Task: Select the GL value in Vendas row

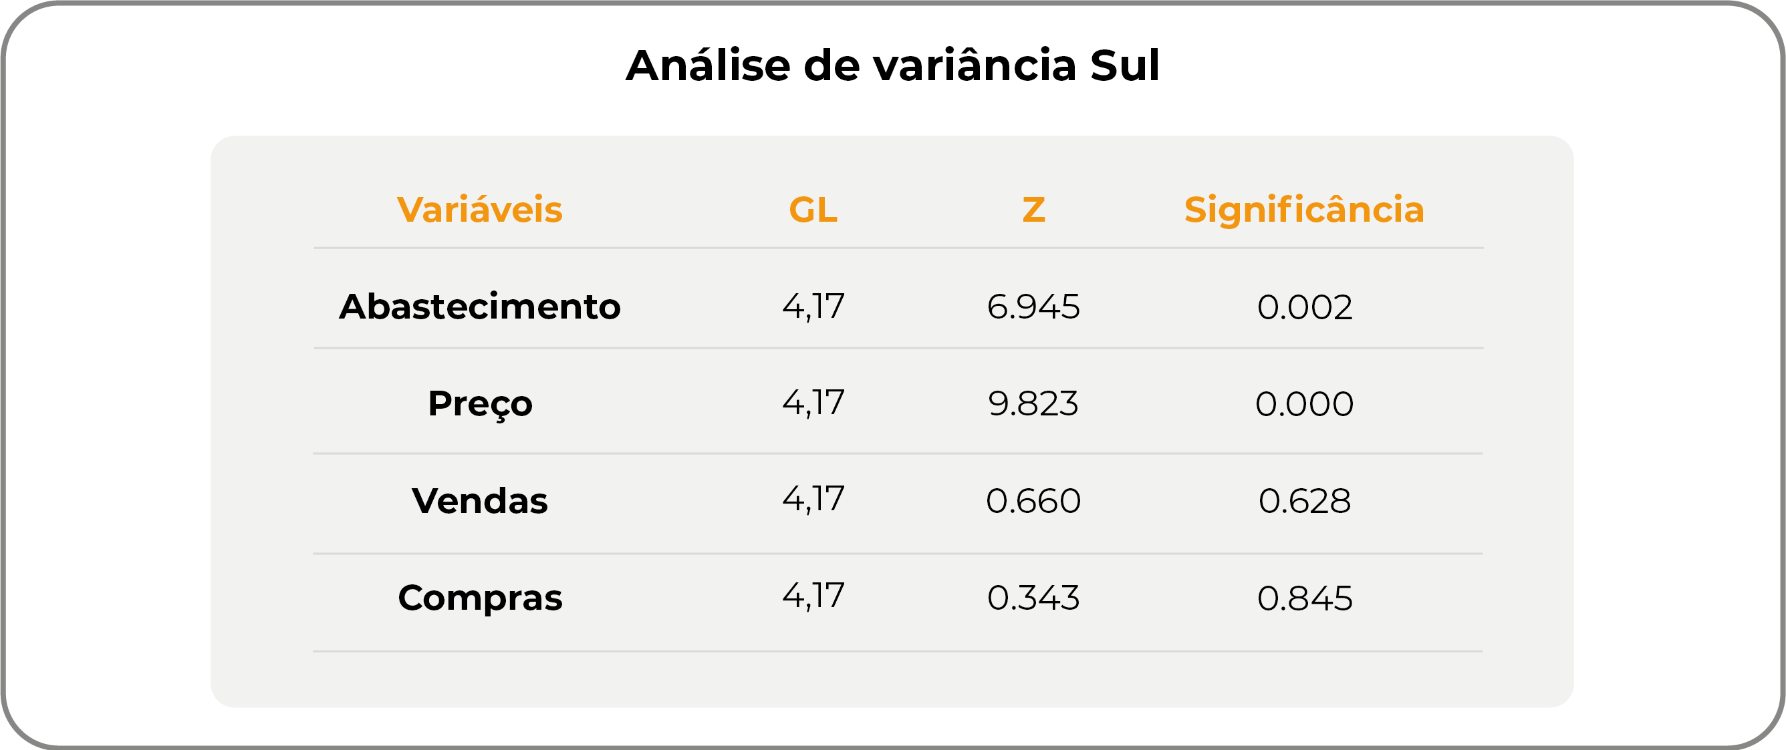Action: pyautogui.click(x=813, y=500)
